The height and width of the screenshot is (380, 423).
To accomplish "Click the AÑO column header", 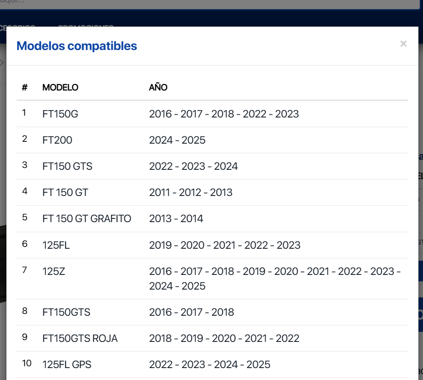I will [158, 87].
